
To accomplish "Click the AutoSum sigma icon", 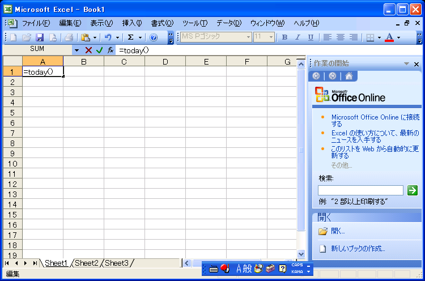I will 131,37.
